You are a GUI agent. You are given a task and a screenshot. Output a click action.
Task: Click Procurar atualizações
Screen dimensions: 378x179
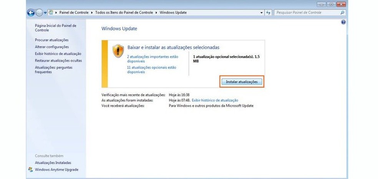(x=51, y=40)
